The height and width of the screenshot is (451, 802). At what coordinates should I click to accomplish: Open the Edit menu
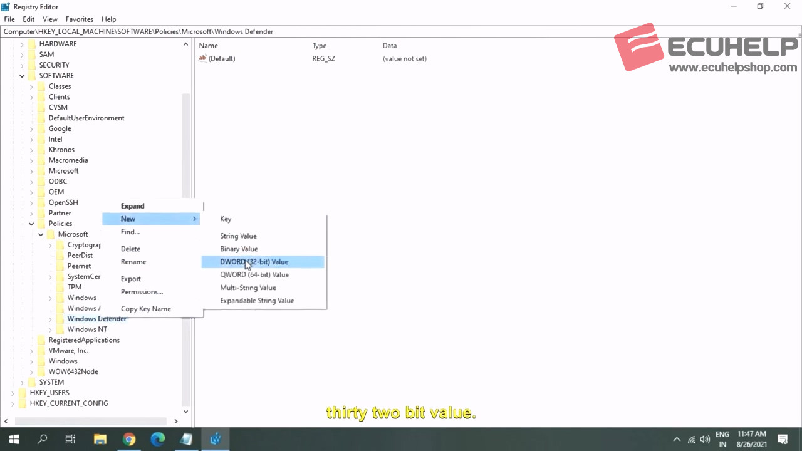click(x=29, y=19)
